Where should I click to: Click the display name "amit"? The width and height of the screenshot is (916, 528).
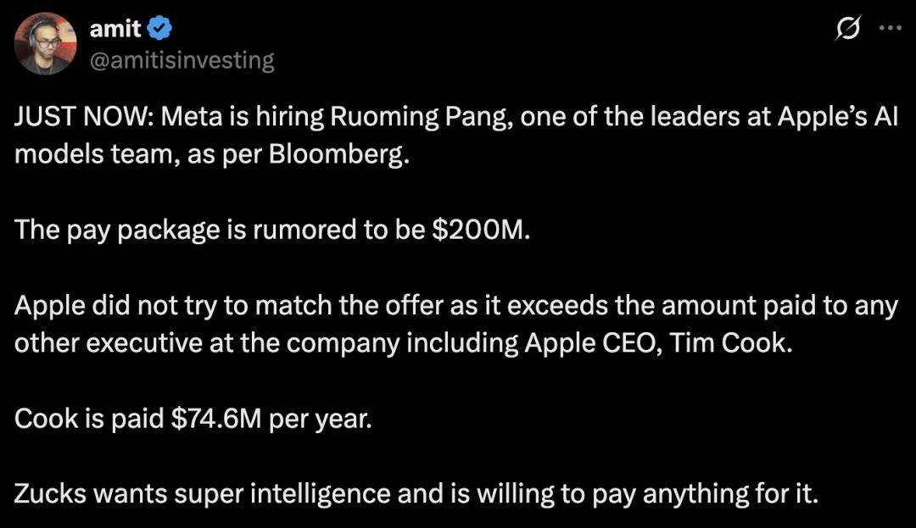[114, 29]
